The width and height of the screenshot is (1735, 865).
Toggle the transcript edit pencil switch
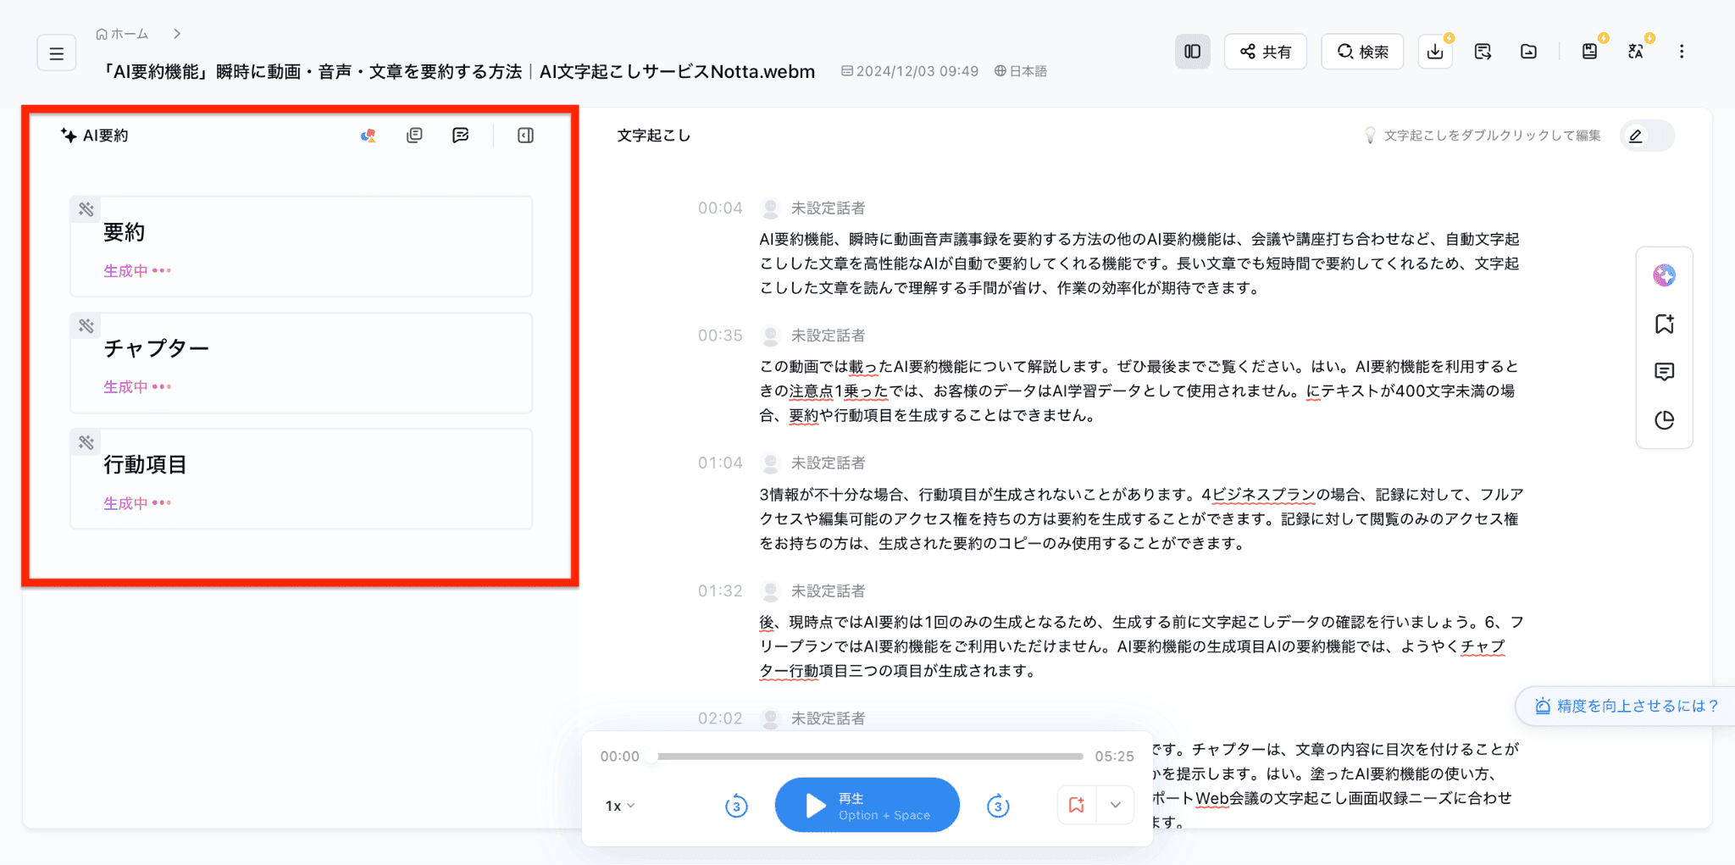1647,136
